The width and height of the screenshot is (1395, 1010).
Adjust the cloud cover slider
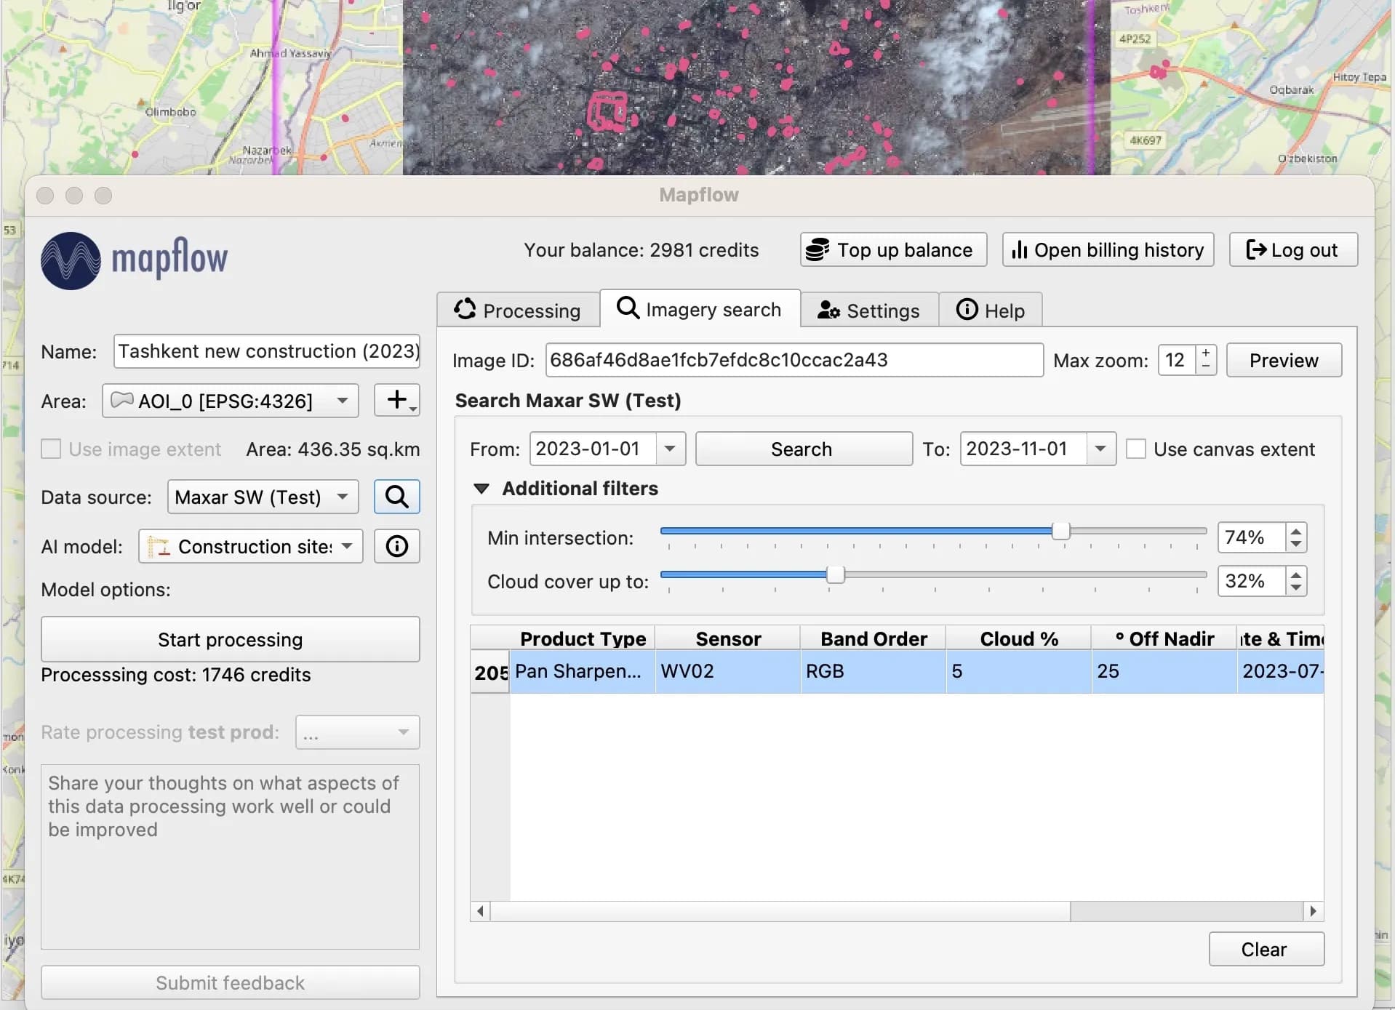836,574
